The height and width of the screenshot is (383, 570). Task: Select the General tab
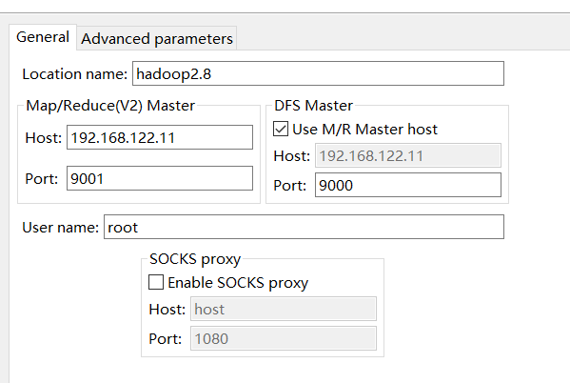click(x=43, y=37)
